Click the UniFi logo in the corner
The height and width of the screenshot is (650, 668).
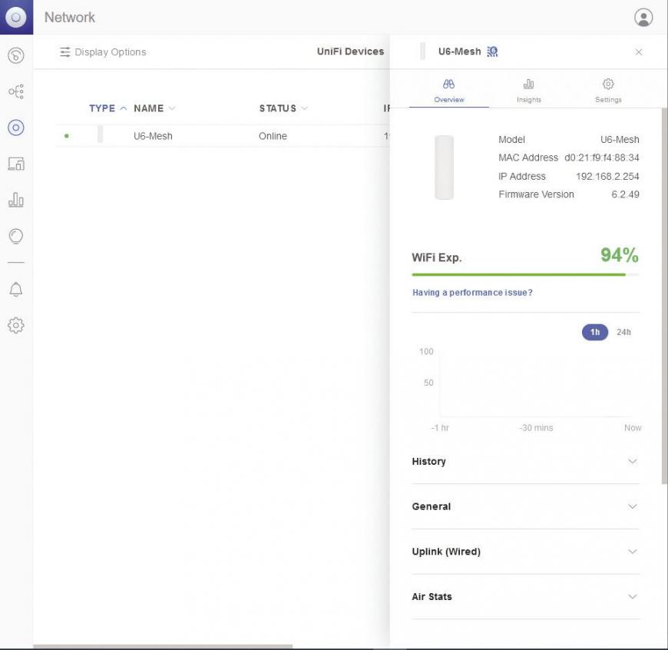(16, 17)
